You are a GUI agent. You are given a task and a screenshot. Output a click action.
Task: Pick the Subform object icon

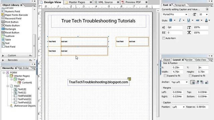3,36
